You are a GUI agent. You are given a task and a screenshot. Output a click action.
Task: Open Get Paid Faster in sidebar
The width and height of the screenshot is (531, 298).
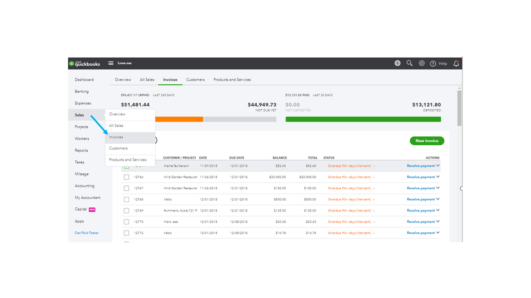(87, 233)
